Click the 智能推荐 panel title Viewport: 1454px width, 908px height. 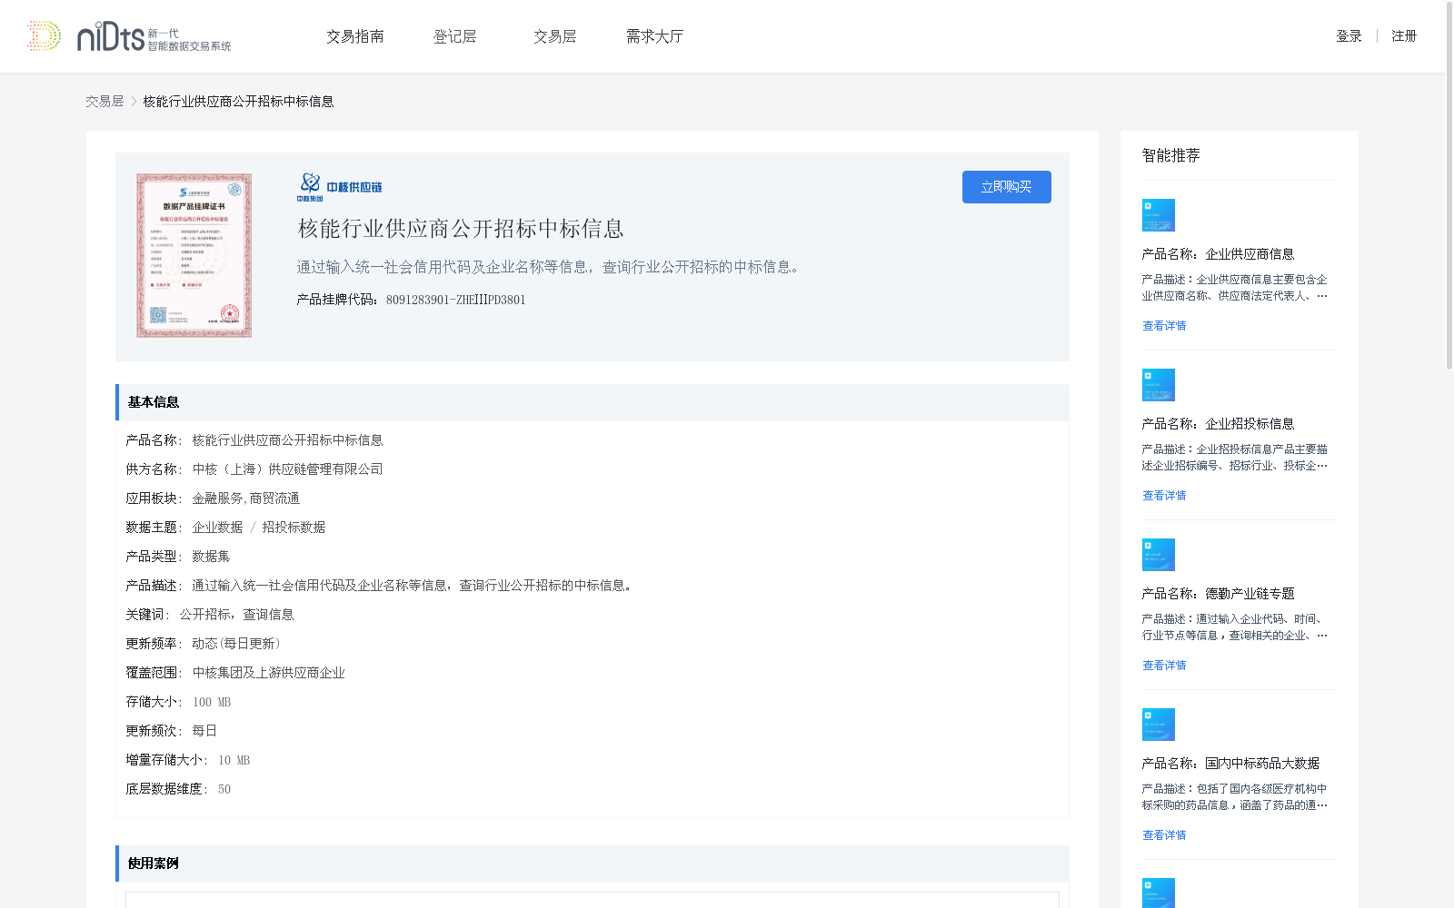(x=1170, y=155)
